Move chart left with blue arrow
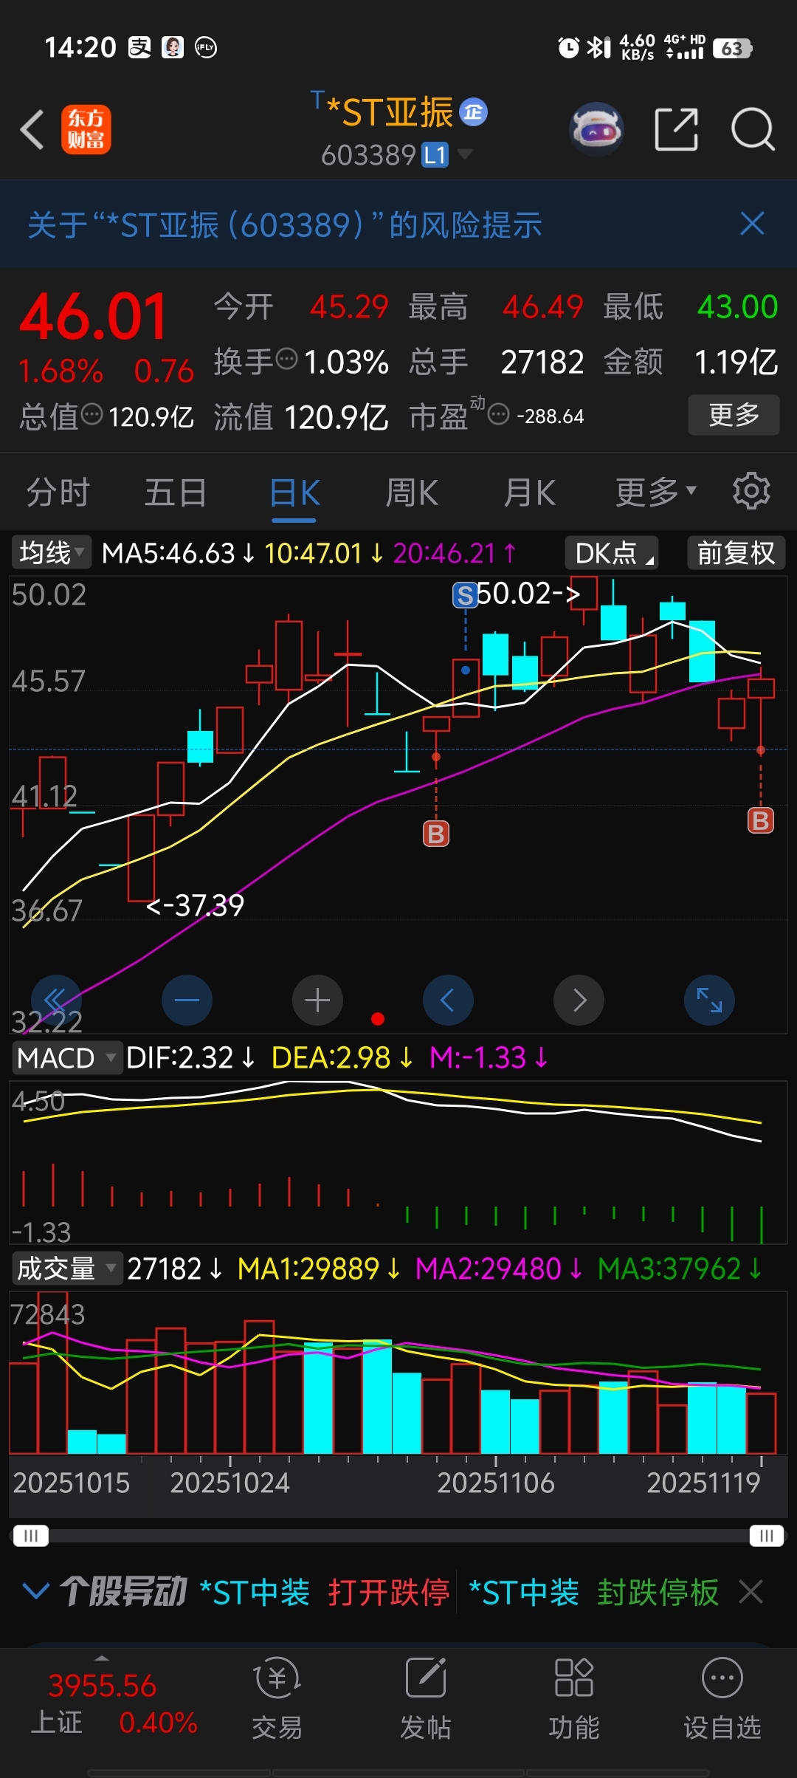This screenshot has width=797, height=1778. [448, 1000]
